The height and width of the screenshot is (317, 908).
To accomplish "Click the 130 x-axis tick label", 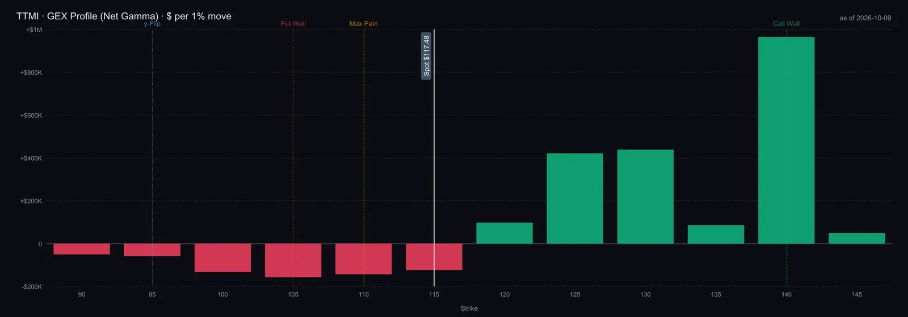I will [645, 294].
